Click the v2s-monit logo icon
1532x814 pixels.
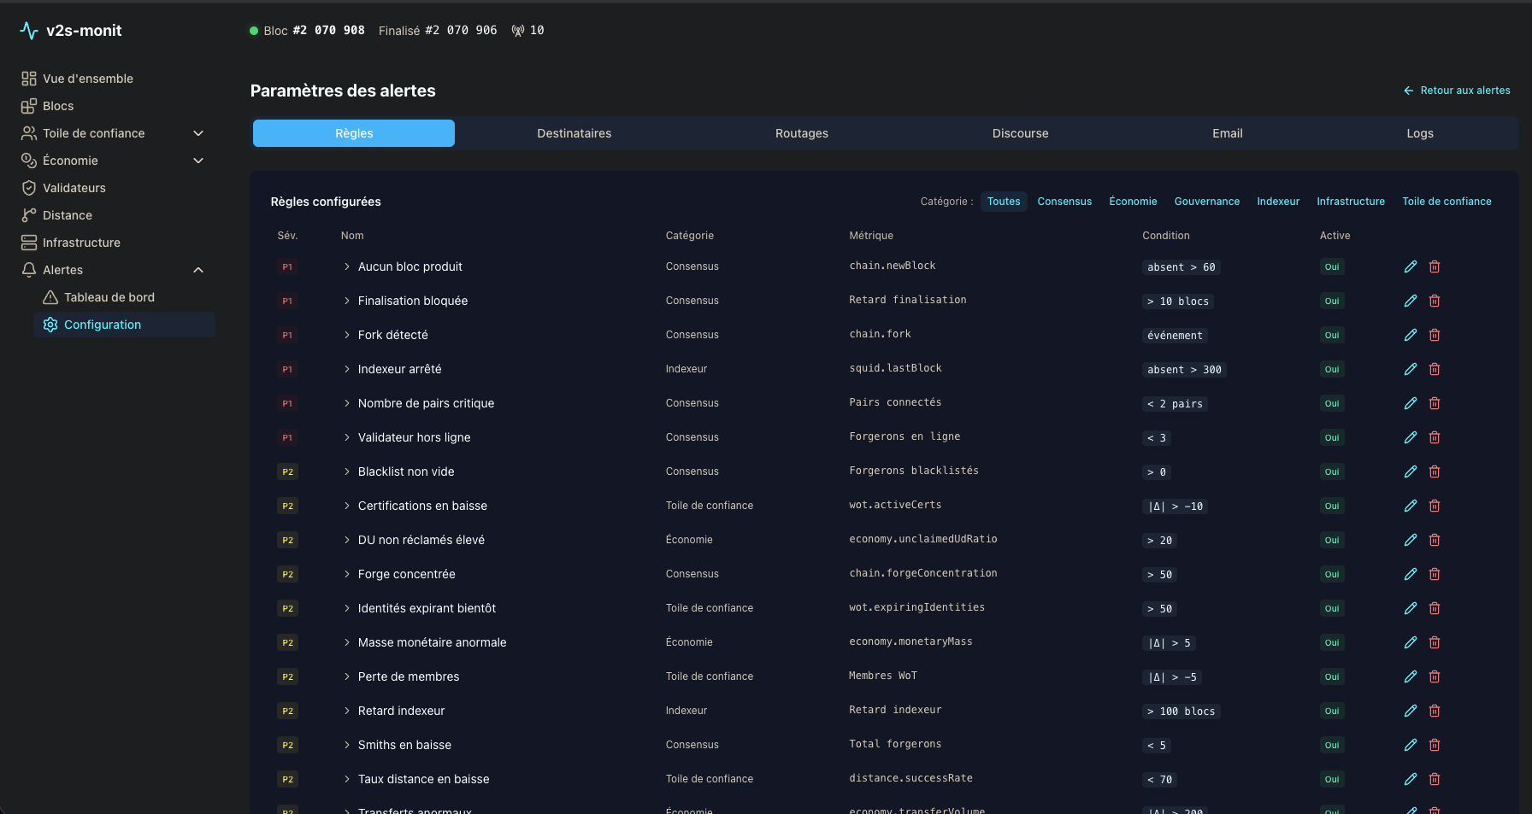(29, 31)
